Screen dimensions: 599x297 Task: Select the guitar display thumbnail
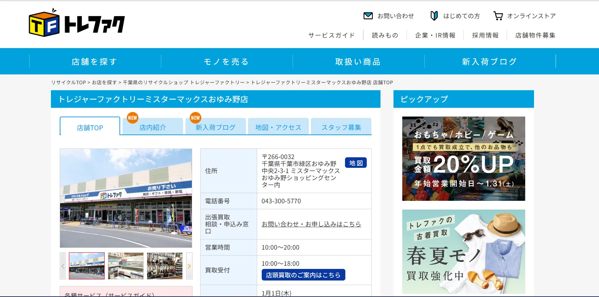[165, 266]
